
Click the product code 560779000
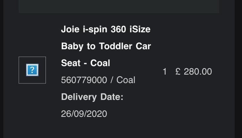(x=84, y=80)
